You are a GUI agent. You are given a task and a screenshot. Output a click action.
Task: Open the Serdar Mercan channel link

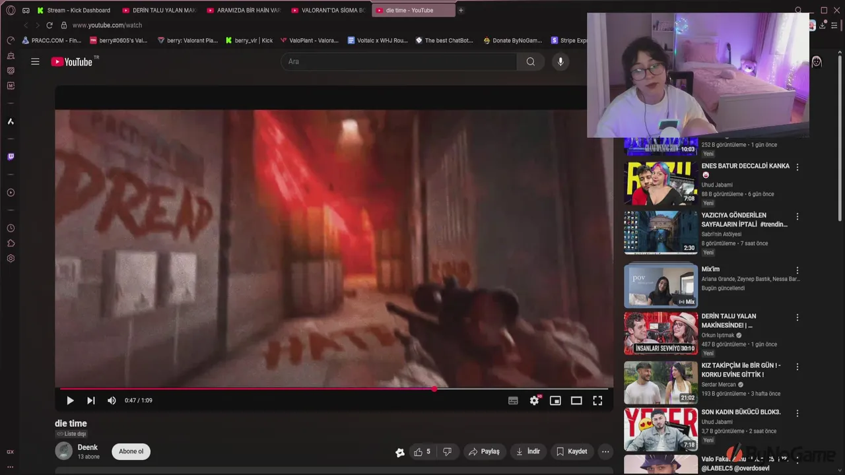coord(719,385)
